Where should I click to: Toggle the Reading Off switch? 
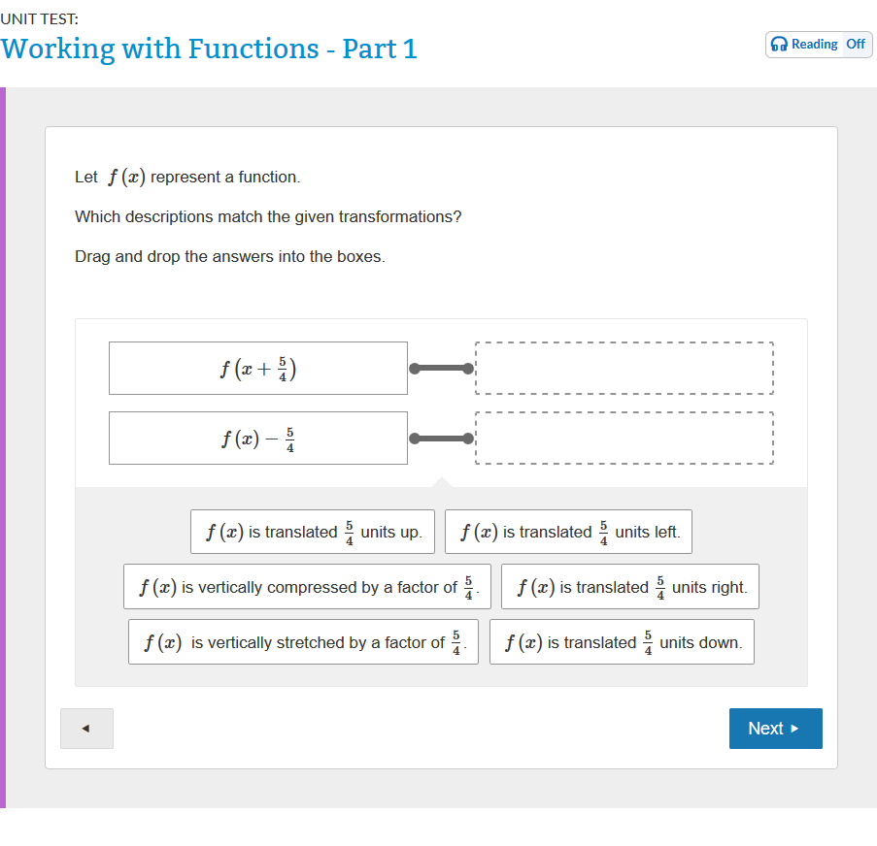coord(855,45)
